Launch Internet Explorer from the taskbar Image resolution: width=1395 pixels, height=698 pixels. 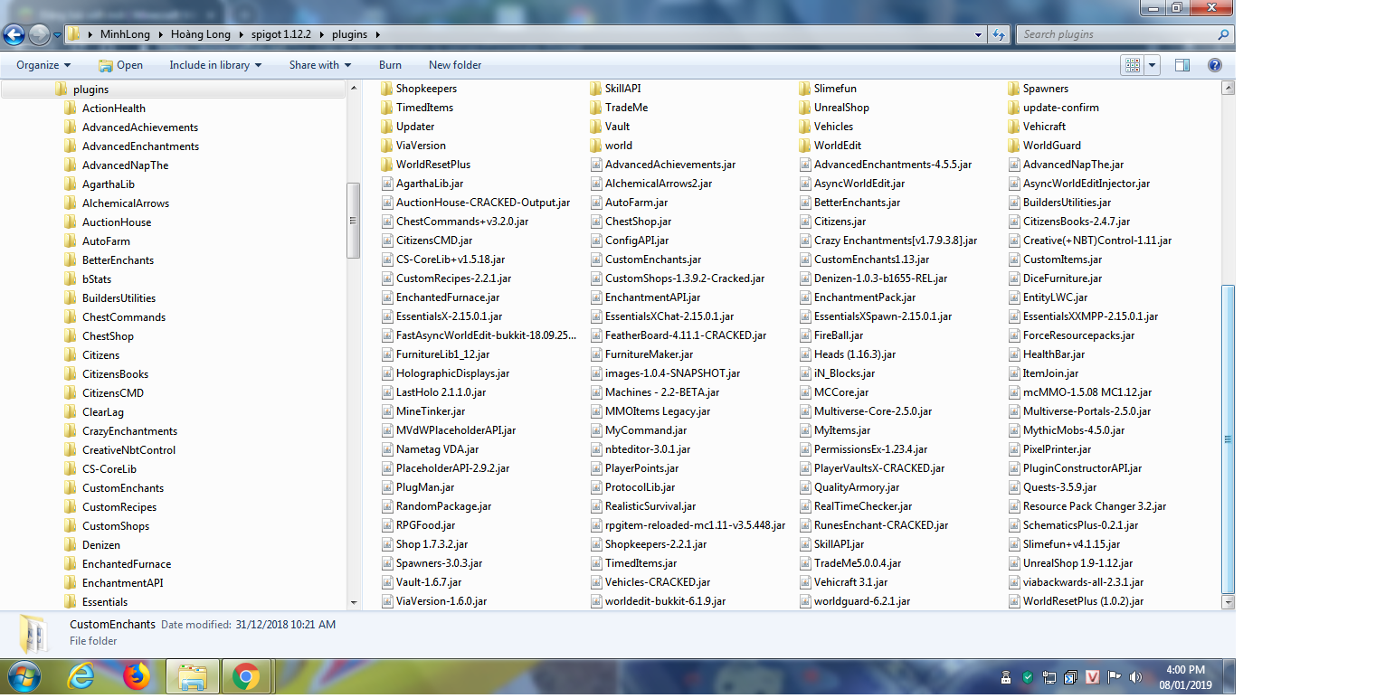click(82, 676)
